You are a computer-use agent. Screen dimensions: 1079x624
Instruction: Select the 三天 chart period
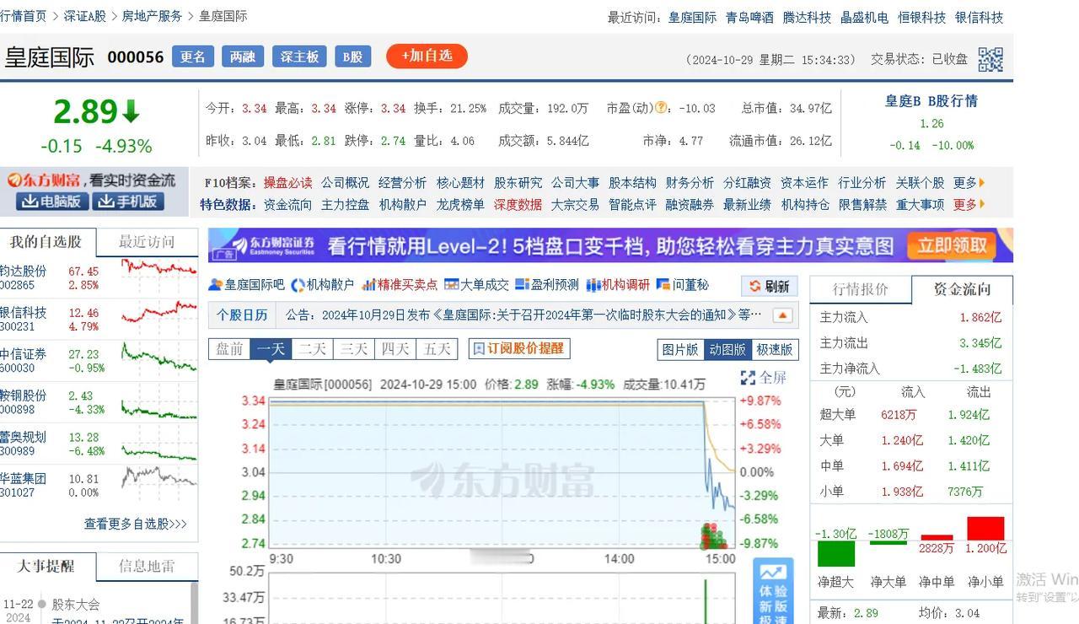click(353, 349)
